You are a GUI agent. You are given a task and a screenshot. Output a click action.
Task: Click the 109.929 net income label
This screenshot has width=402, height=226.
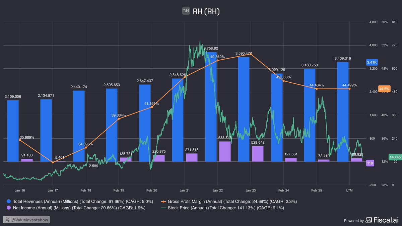point(356,154)
